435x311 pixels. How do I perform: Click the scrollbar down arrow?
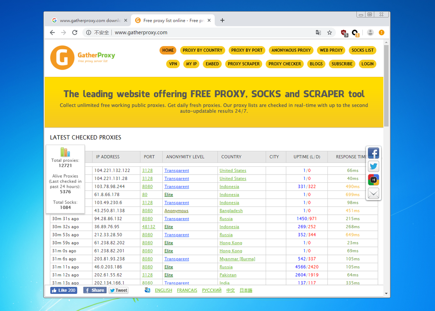pyautogui.click(x=386, y=294)
